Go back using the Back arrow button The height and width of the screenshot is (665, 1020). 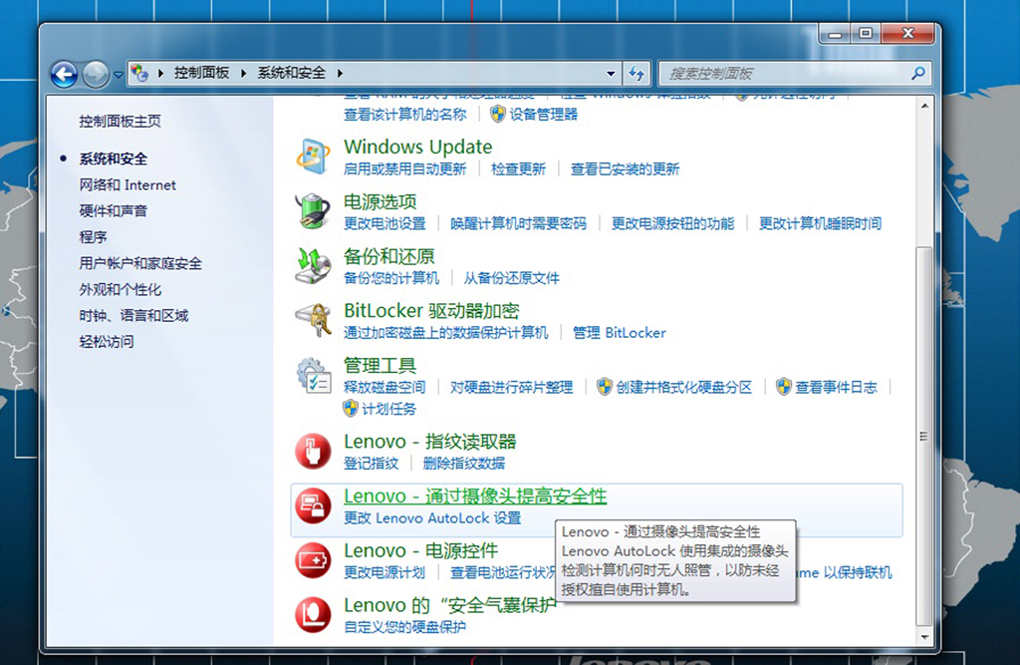coord(64,74)
